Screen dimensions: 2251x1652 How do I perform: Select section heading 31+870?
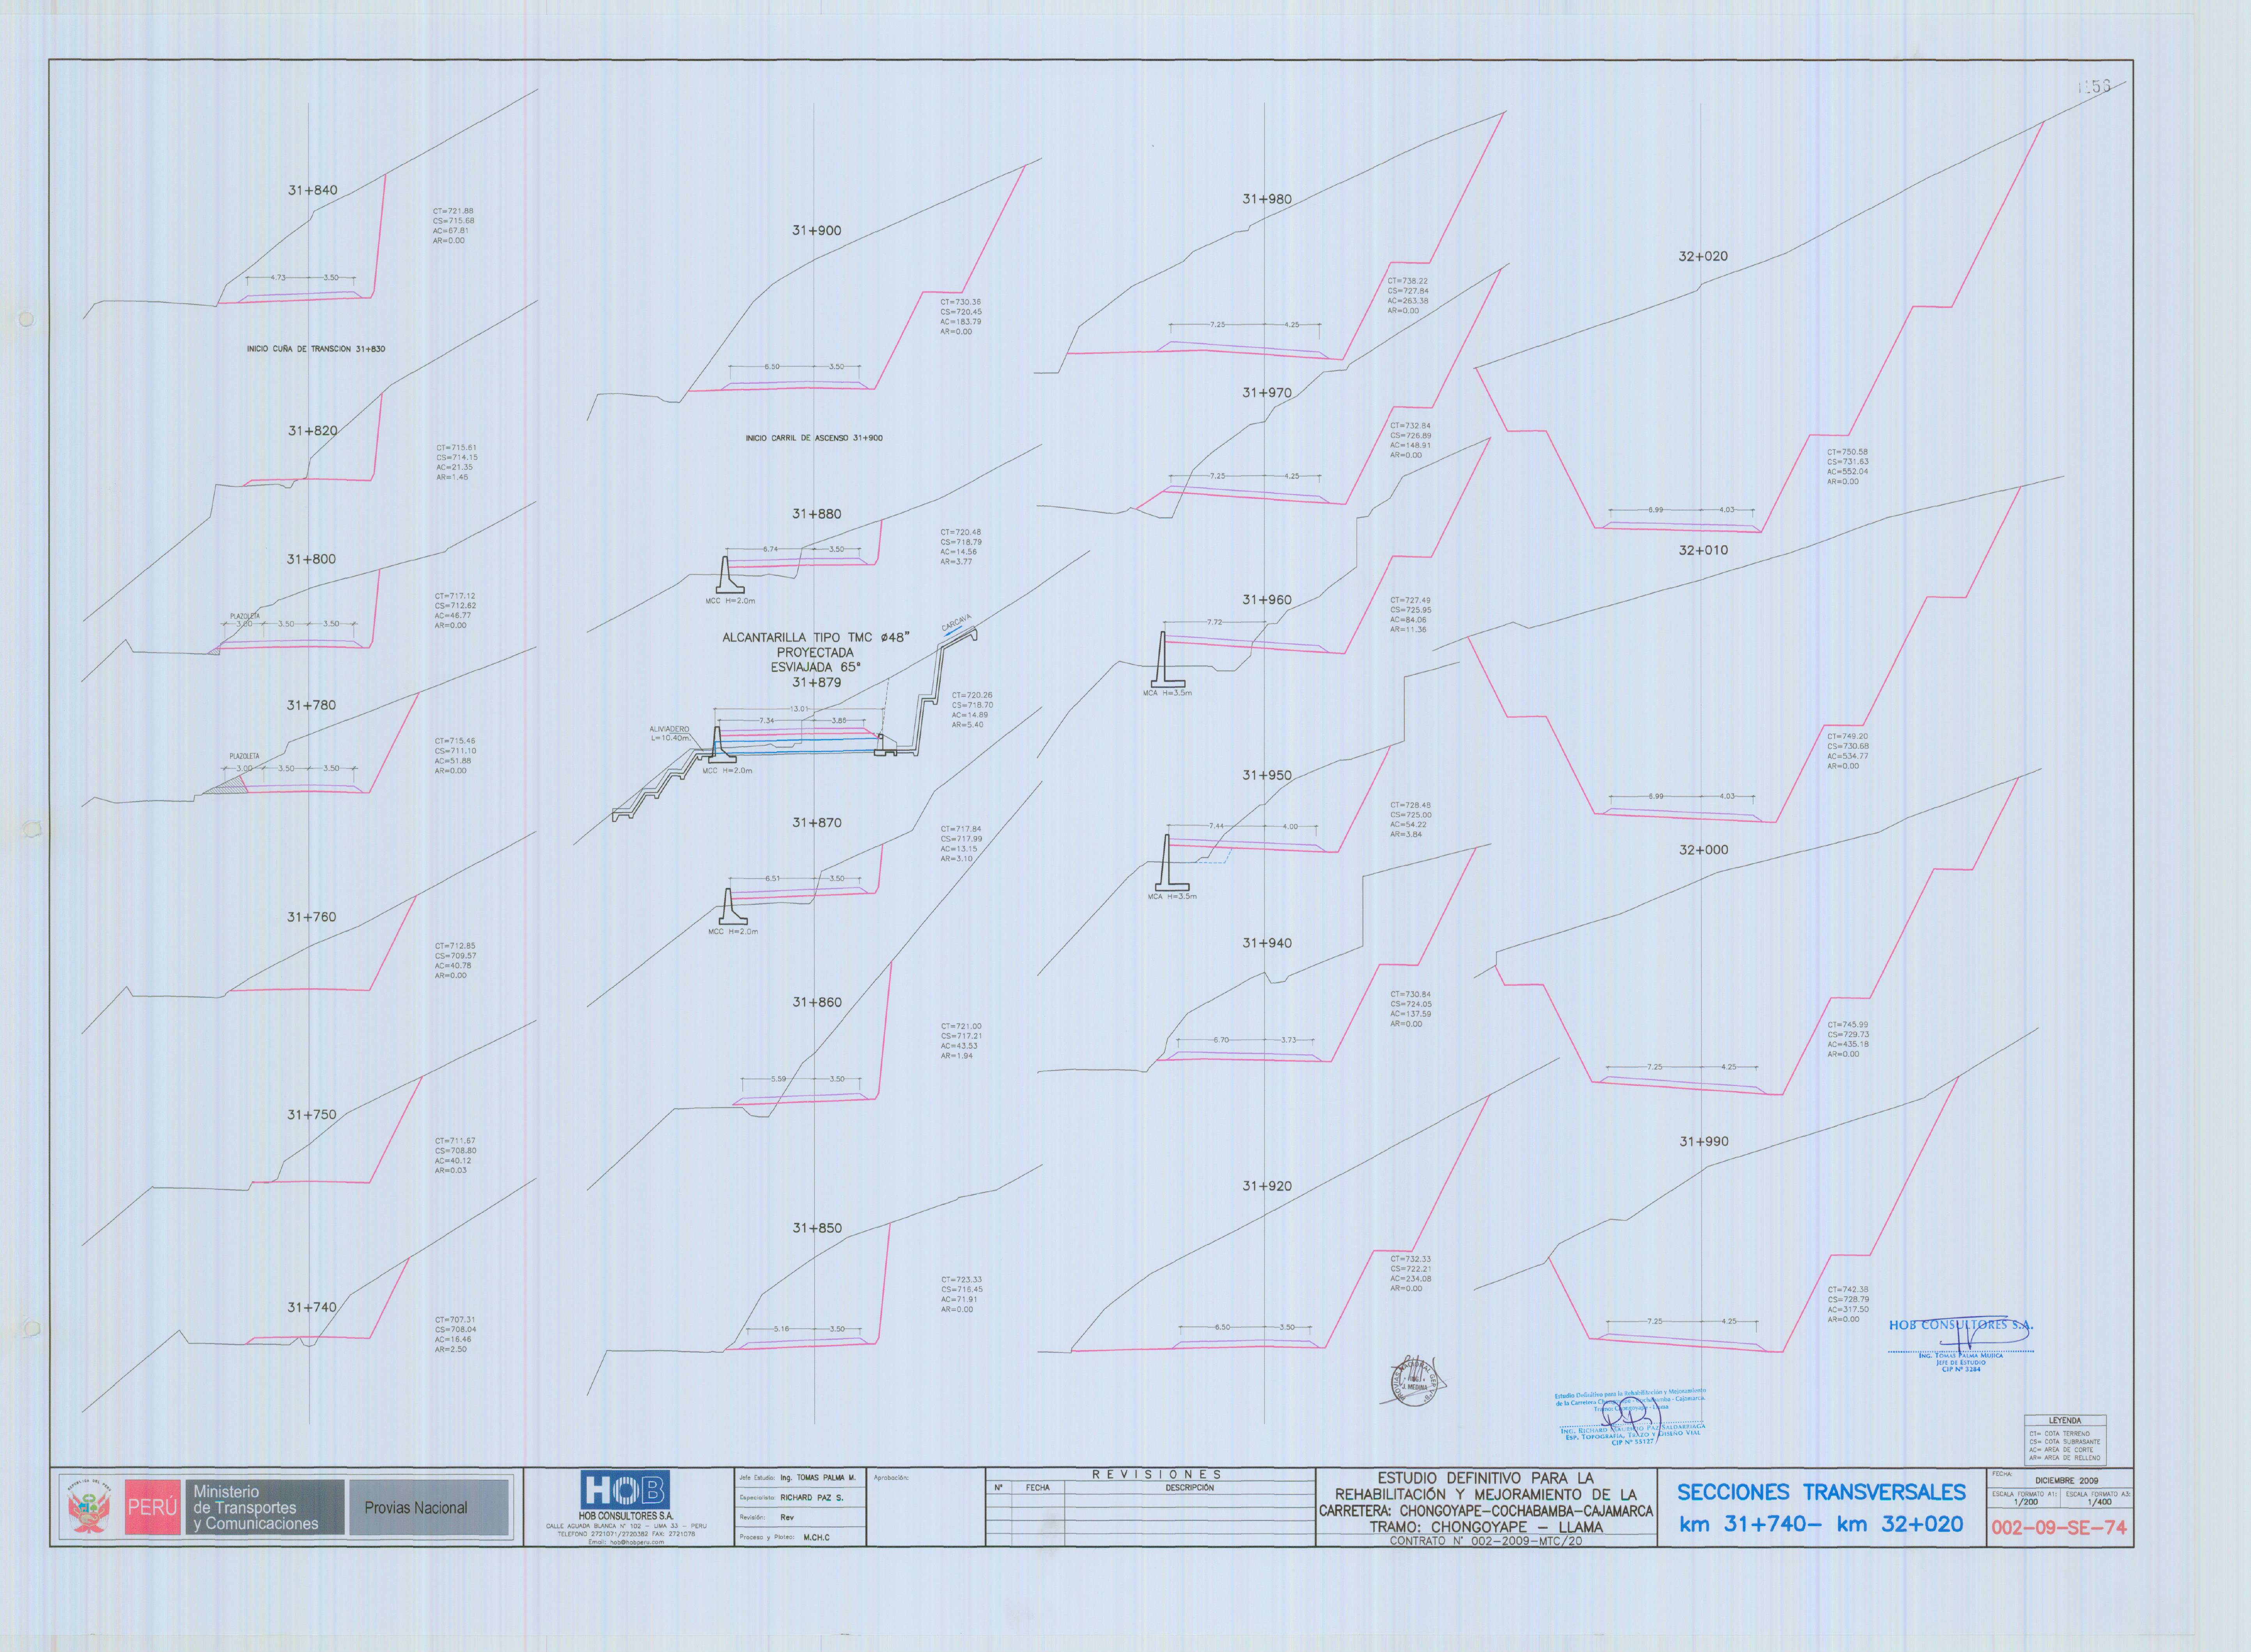[x=817, y=823]
